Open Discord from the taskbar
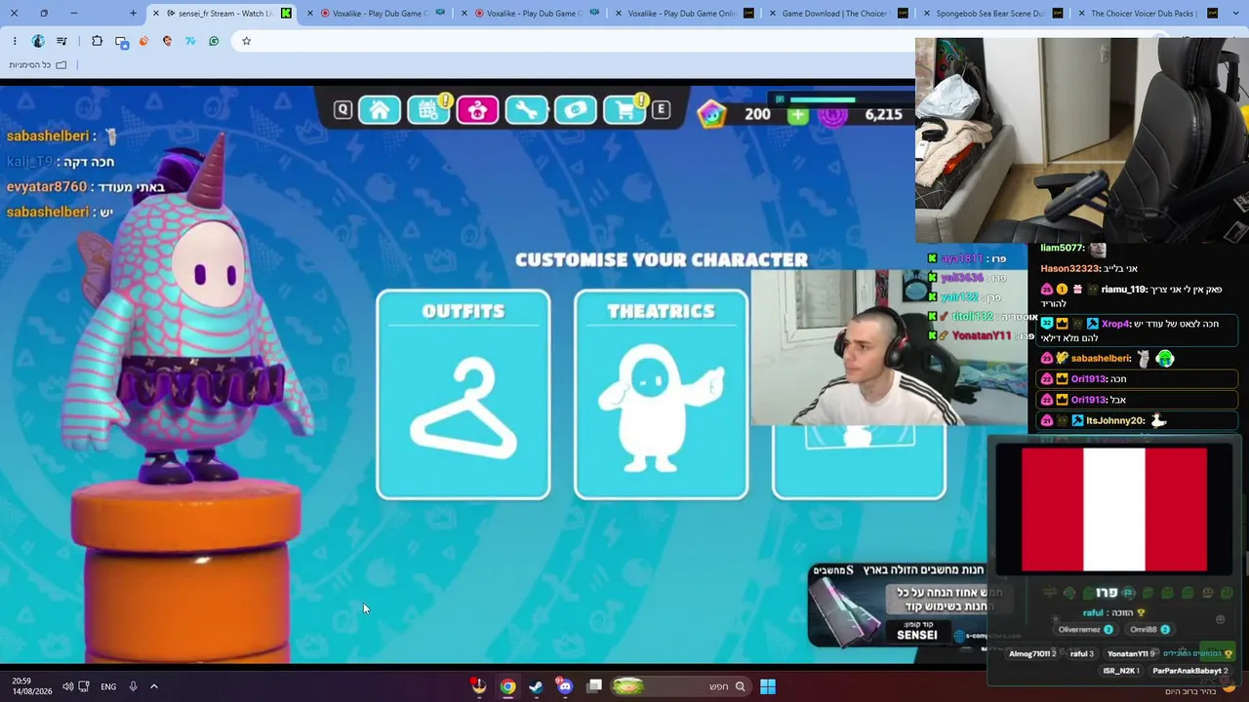This screenshot has height=702, width=1249. [565, 686]
